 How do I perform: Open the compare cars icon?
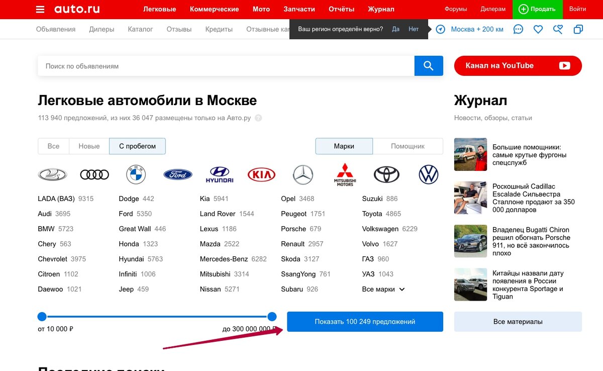(x=578, y=29)
